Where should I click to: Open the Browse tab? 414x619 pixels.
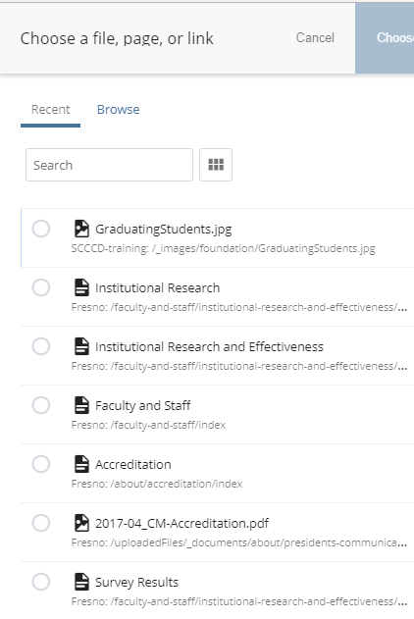[118, 109]
